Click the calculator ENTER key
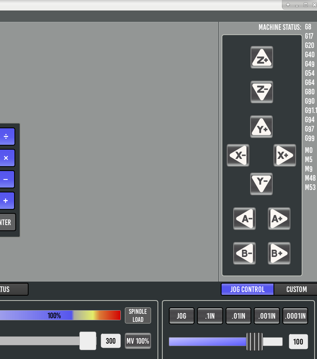 8,222
